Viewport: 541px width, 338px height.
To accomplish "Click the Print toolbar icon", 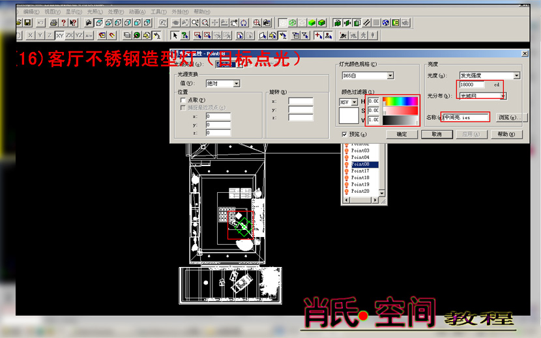I will coord(54,23).
